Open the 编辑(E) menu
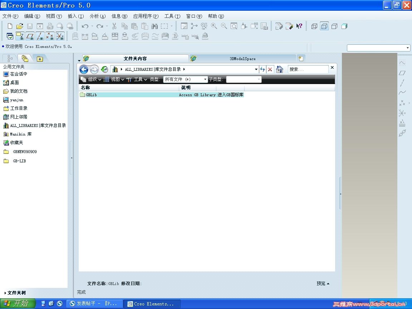 (32, 16)
